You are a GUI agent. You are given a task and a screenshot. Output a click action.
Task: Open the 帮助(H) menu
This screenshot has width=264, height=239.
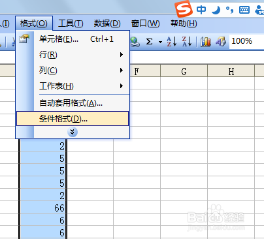coord(184,23)
